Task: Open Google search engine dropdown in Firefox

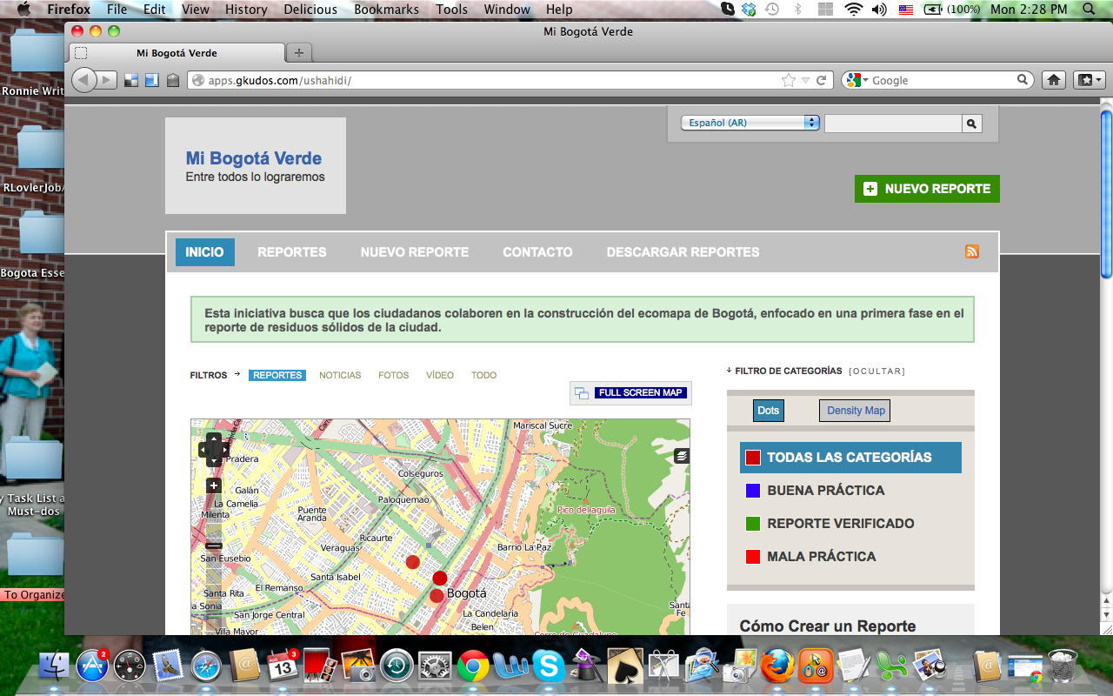Action: 856,80
